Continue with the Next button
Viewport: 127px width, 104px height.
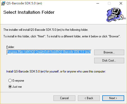[x=113, y=98]
